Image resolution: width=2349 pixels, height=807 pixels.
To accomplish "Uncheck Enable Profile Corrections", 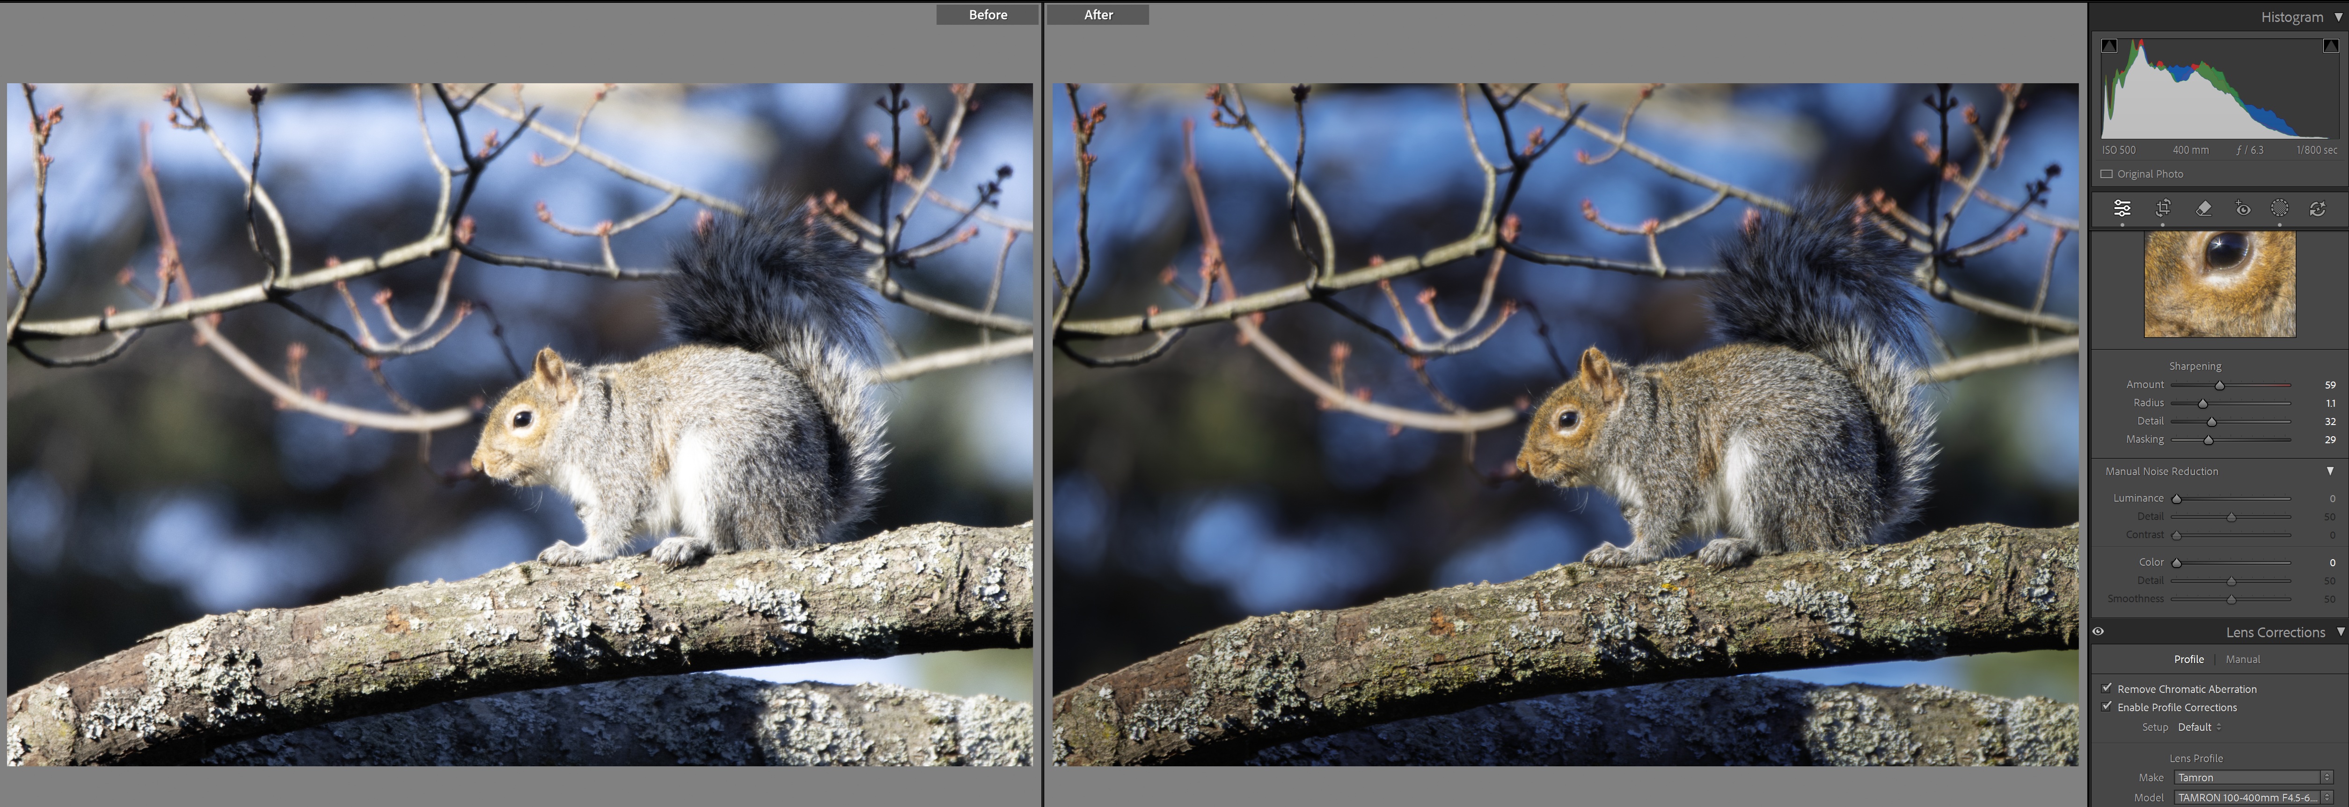I will pyautogui.click(x=2107, y=707).
